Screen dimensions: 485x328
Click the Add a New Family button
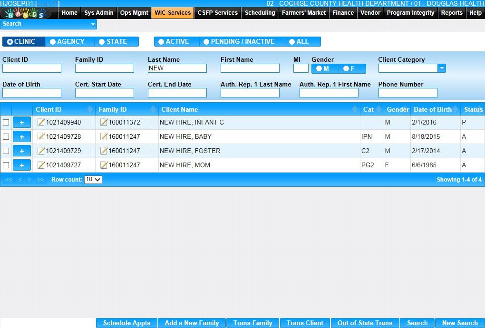point(192,323)
